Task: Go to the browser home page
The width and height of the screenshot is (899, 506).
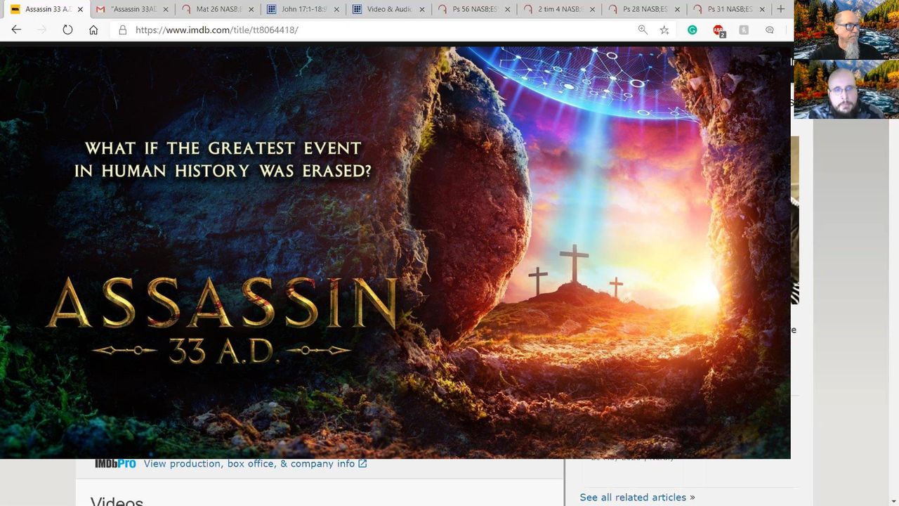Action: coord(93,30)
